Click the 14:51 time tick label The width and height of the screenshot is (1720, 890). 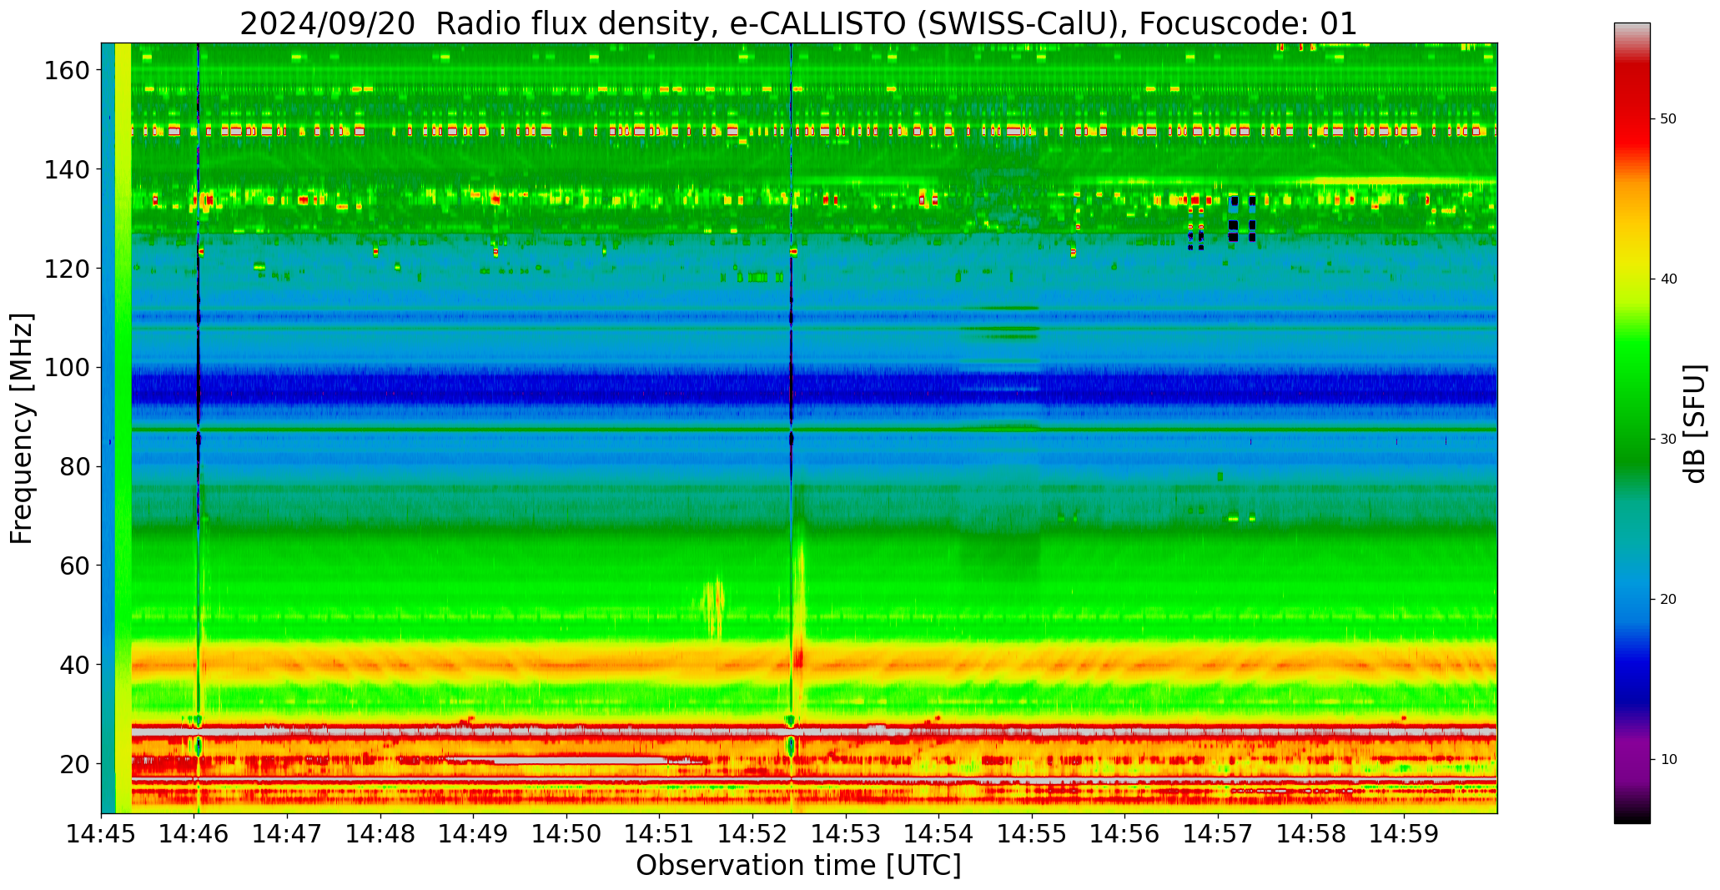tap(660, 833)
